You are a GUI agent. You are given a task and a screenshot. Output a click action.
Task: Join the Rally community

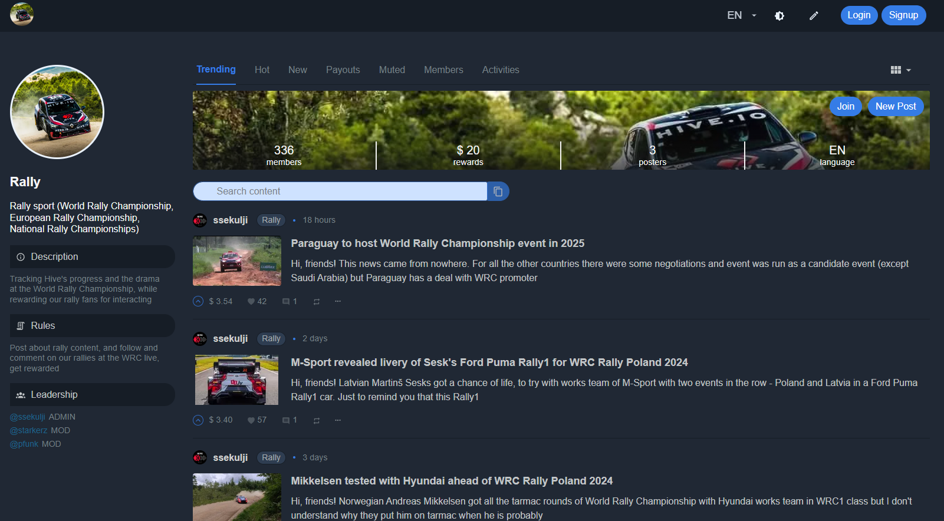tap(846, 106)
